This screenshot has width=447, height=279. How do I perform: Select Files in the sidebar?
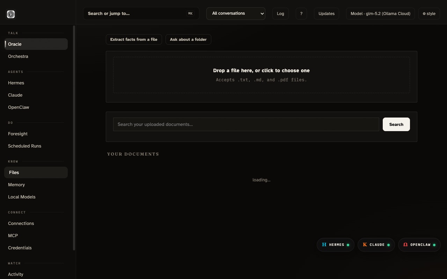[36, 173]
